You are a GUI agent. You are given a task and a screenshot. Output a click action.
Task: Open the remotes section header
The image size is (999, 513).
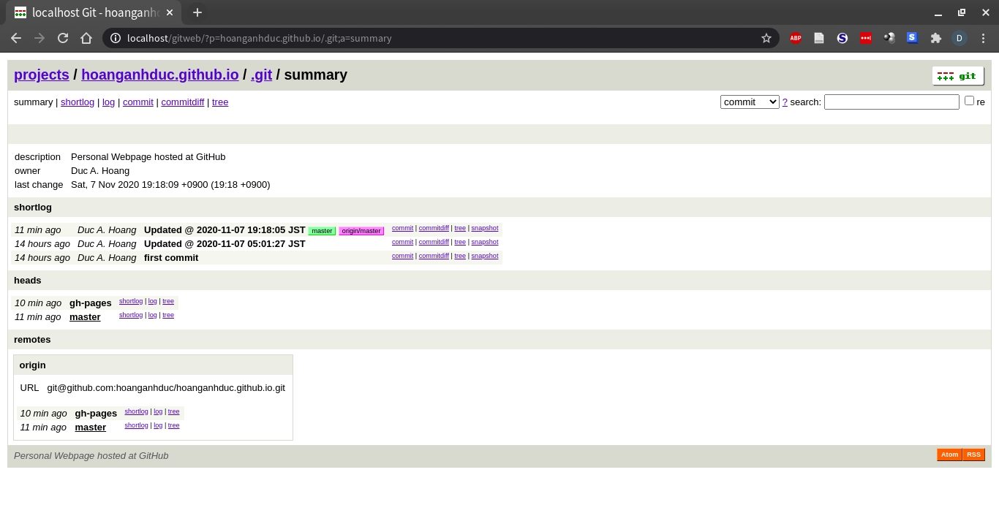click(32, 340)
